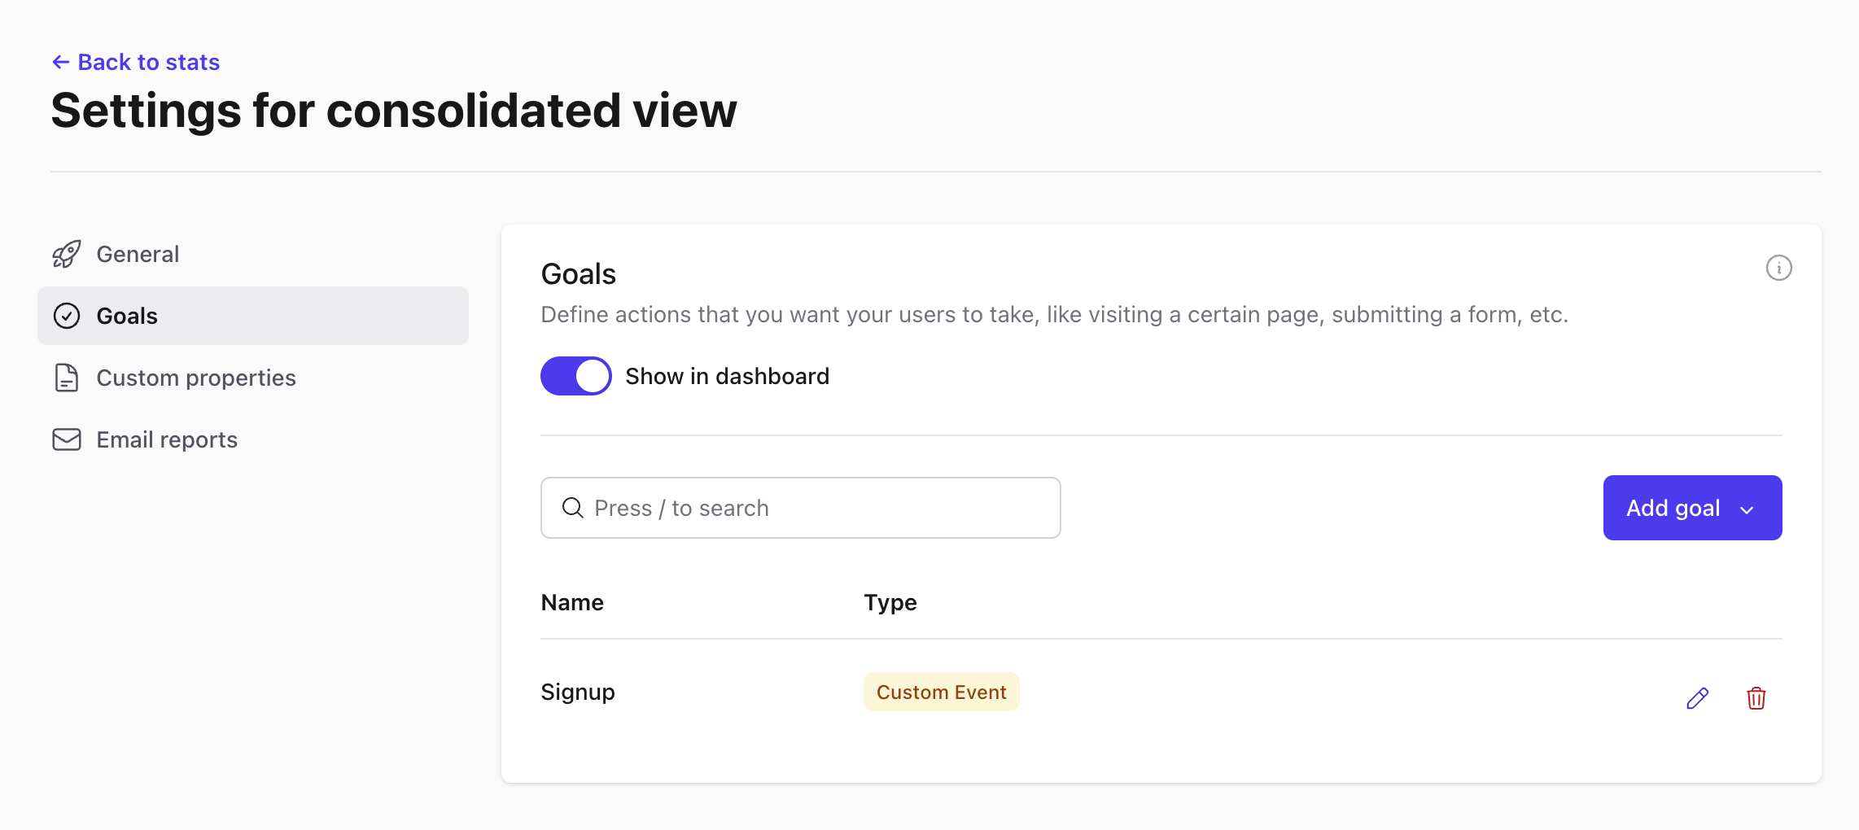Focus the 'Press / to search' field

814,508
